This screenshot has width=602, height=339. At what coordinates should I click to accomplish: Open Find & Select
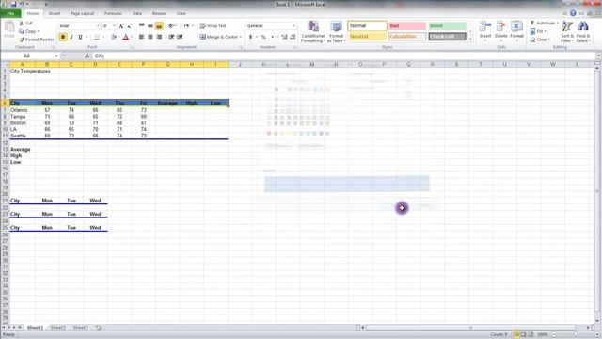click(x=583, y=31)
